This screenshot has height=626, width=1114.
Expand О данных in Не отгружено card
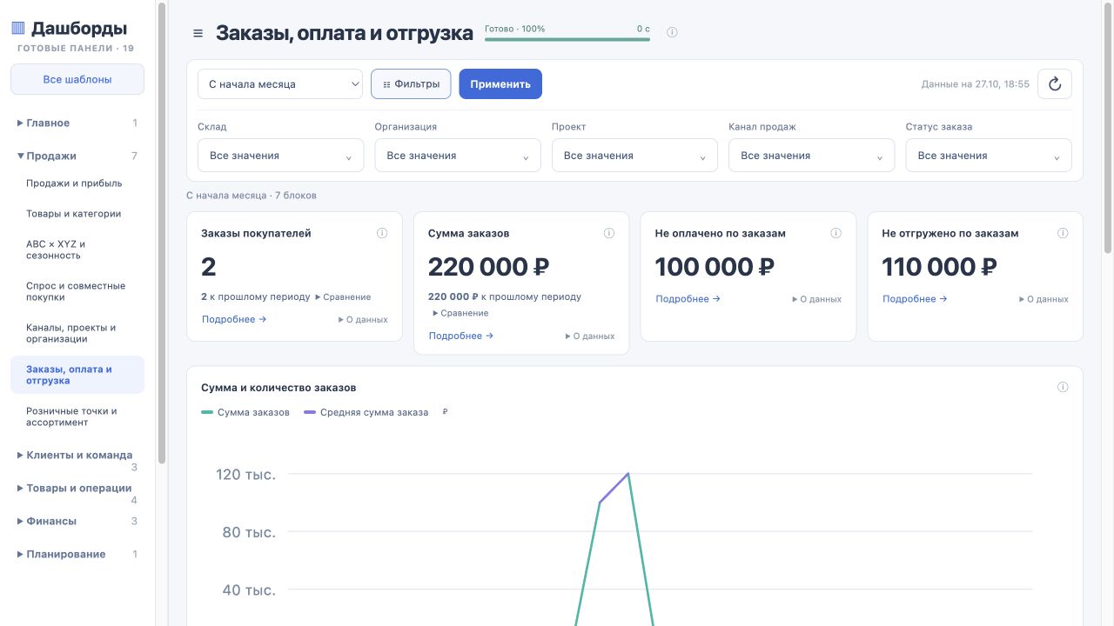tap(1044, 299)
